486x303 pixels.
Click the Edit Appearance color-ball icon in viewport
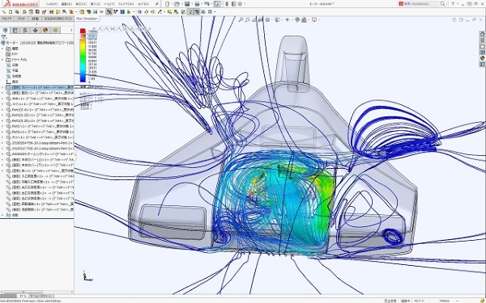click(297, 19)
